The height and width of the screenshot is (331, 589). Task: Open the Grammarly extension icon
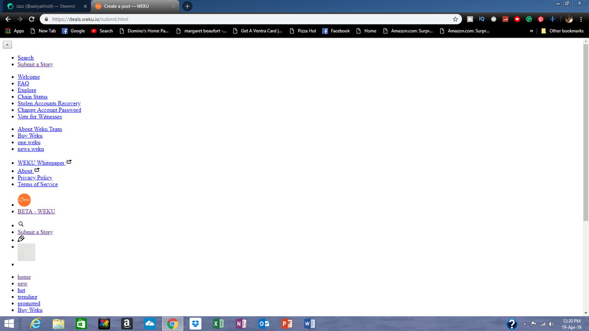tap(529, 19)
